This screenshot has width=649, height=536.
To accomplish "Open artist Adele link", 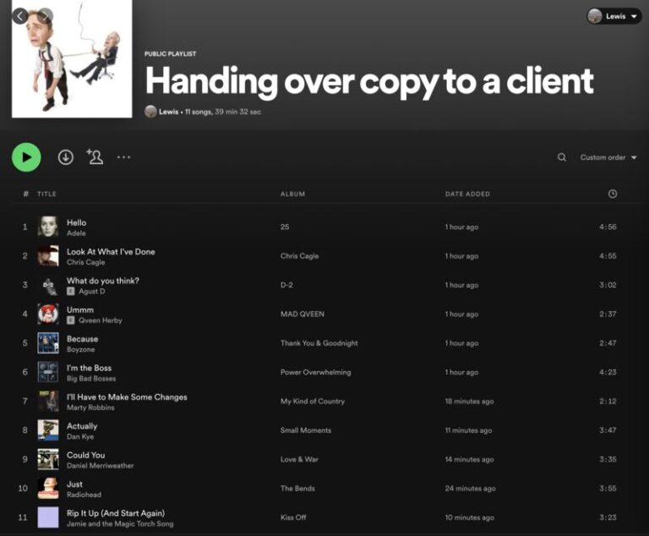I will click(x=76, y=233).
